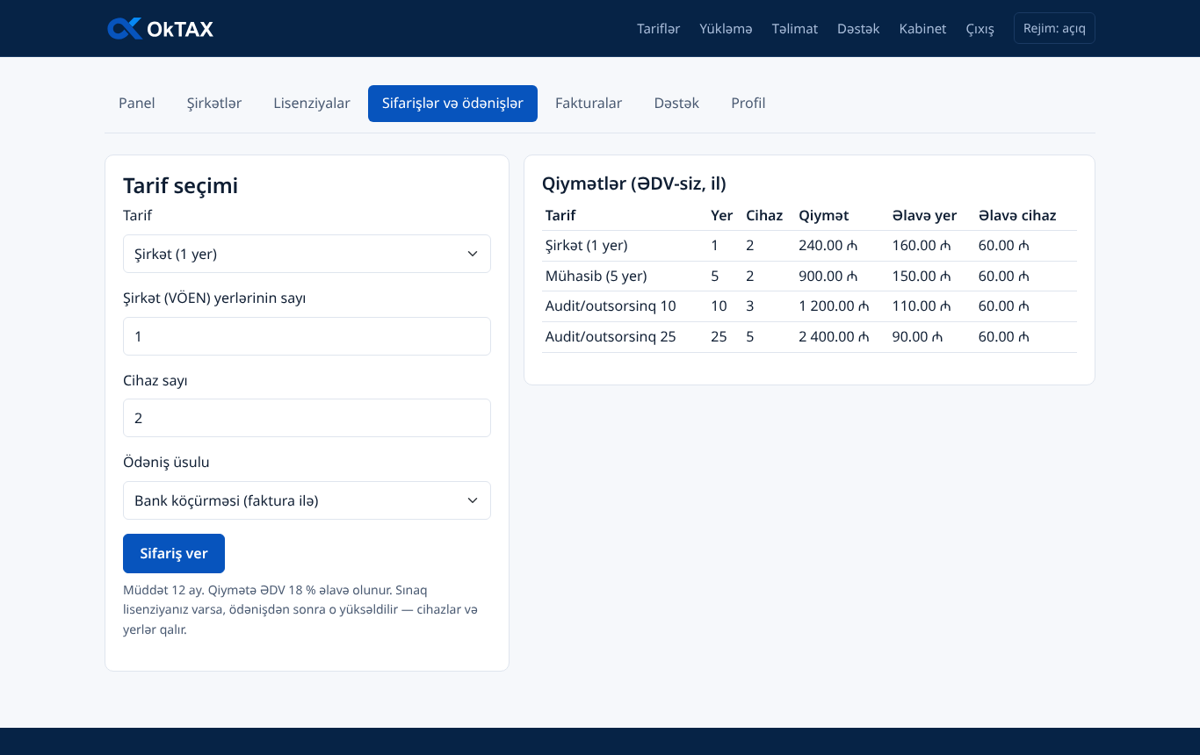
Task: Focus the Cihaz sayı input field
Action: pos(307,418)
